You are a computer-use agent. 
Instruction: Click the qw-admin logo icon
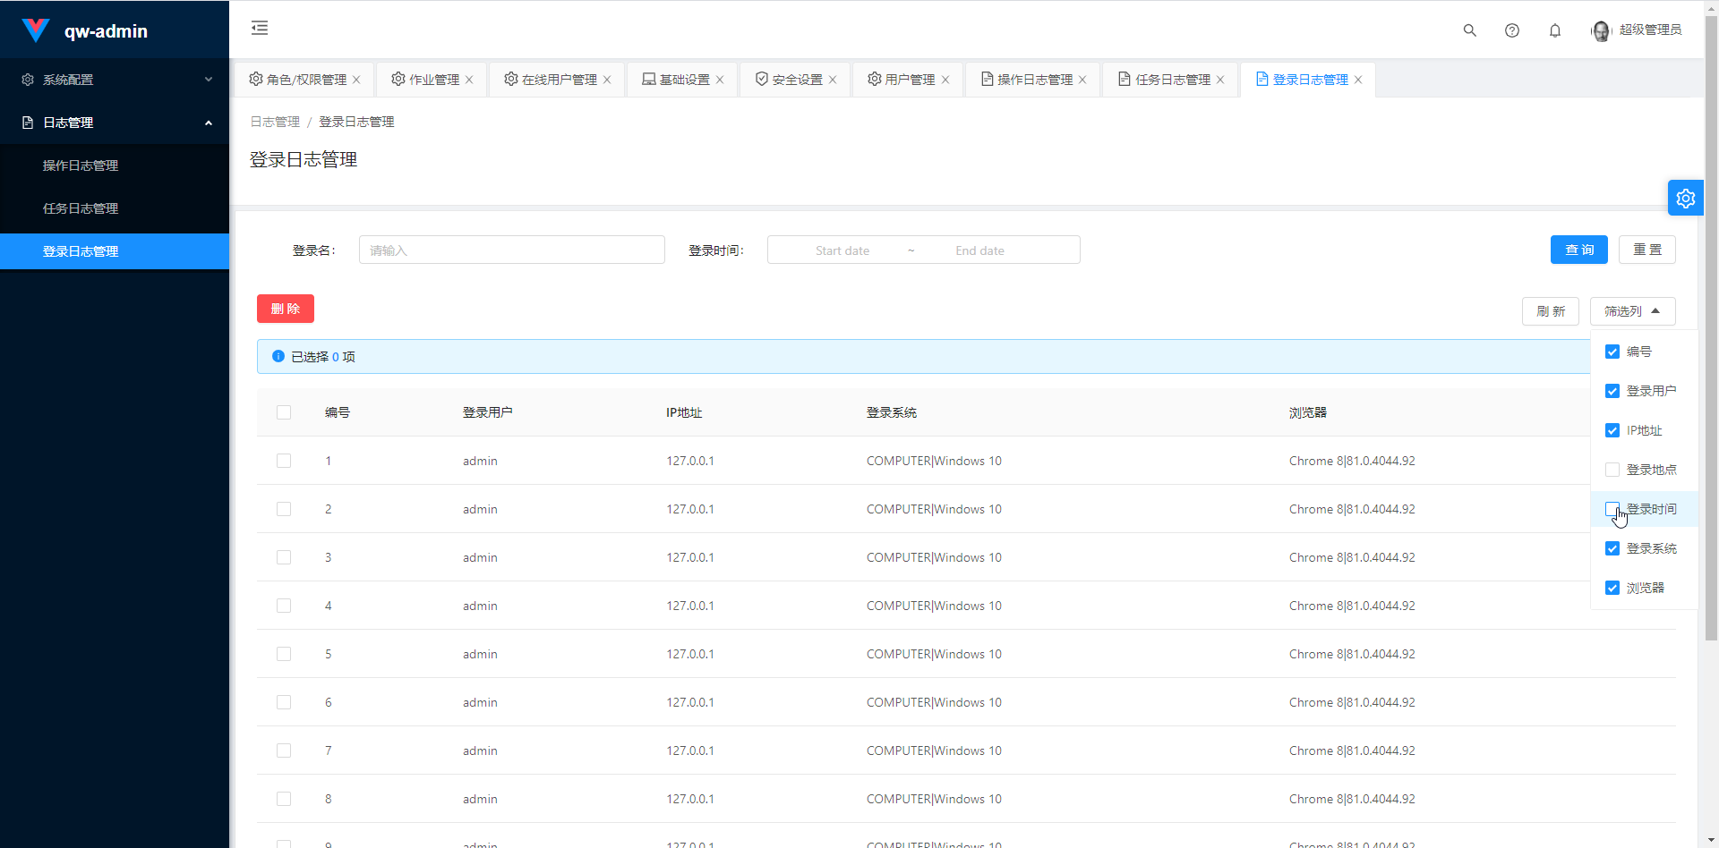36,30
